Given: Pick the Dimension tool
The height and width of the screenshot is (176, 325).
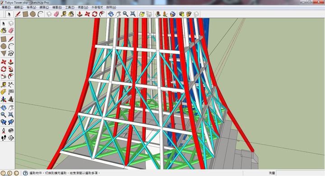Looking at the screenshot, I should pos(11,85).
